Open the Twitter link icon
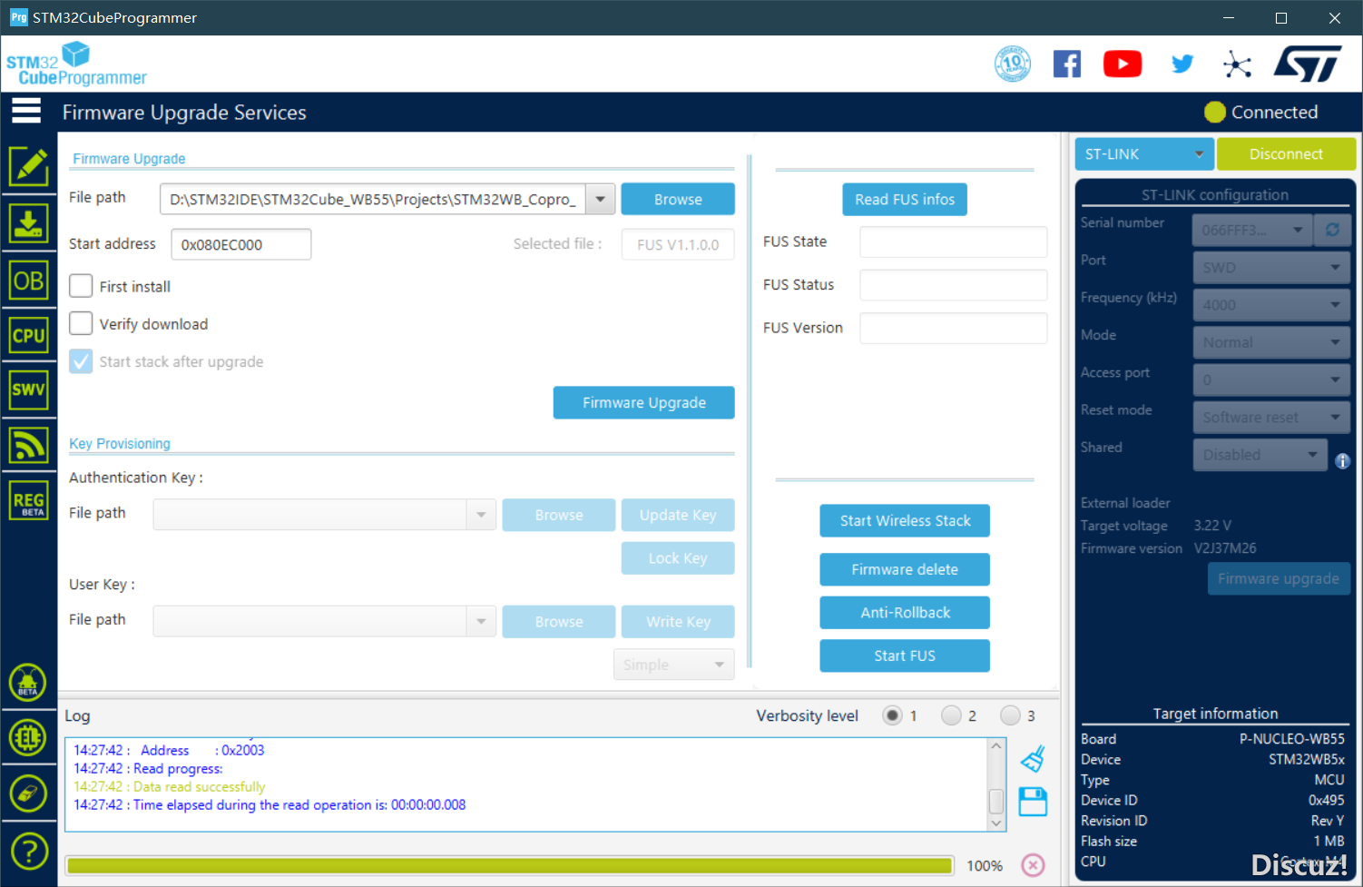Viewport: 1363px width, 887px height. coord(1182,64)
